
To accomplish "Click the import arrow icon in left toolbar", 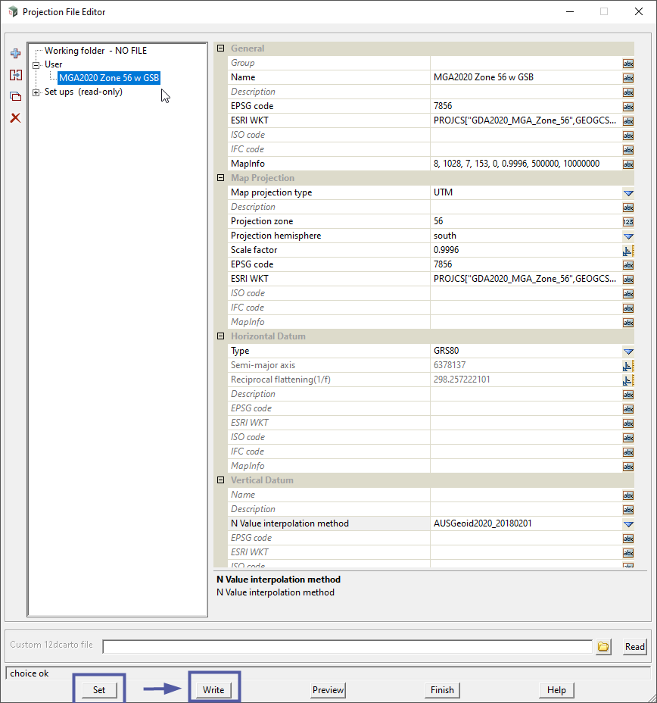I will tap(15, 75).
